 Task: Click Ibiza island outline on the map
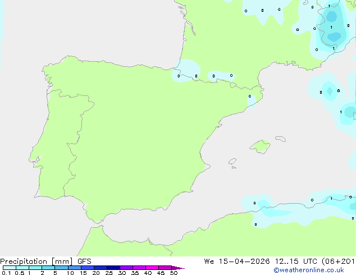point(232,162)
